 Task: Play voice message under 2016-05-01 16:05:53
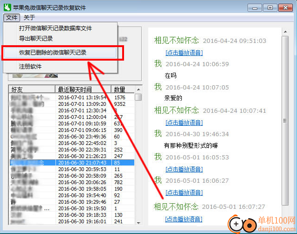pos(184,169)
